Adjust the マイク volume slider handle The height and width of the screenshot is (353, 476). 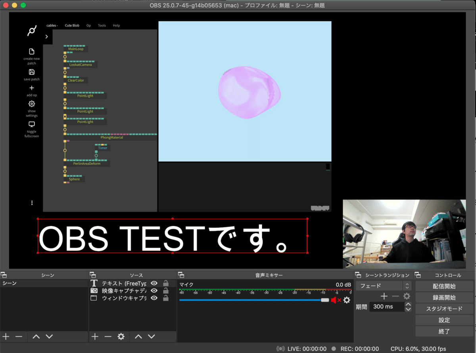pyautogui.click(x=325, y=300)
